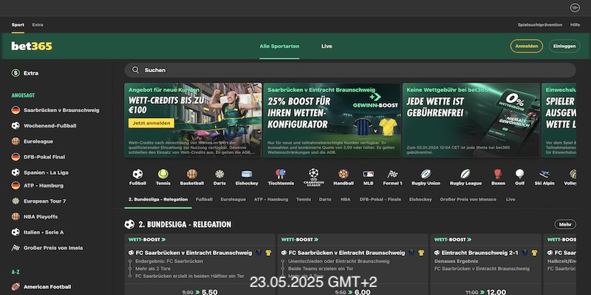Open Italien - Serie A in sidebar

coord(38,232)
